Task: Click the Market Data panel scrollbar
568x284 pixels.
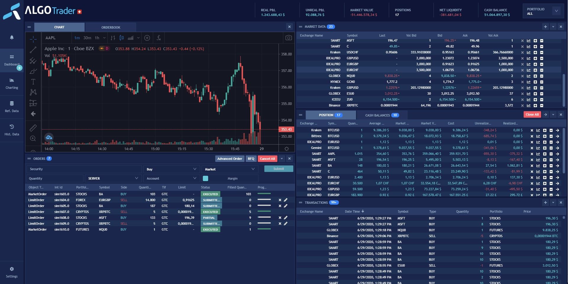Action: (564, 90)
